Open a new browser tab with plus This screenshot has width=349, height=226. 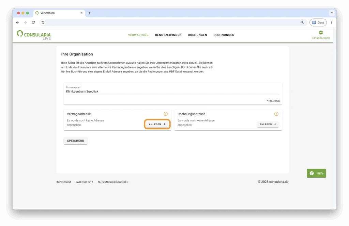point(90,13)
